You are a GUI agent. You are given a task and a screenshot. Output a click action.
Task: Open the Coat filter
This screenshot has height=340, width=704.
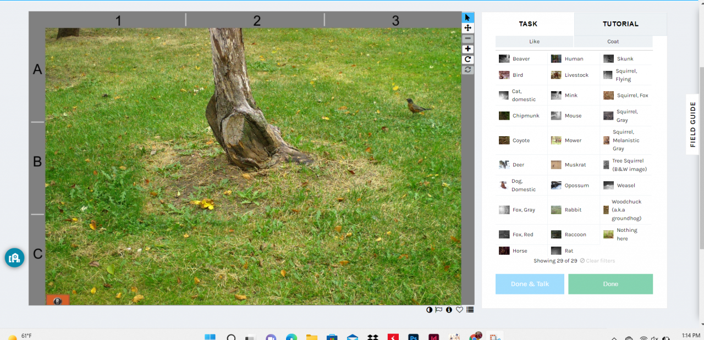point(613,42)
